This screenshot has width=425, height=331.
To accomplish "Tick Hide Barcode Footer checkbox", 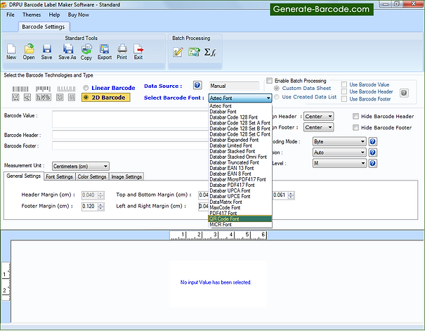I will pos(355,127).
